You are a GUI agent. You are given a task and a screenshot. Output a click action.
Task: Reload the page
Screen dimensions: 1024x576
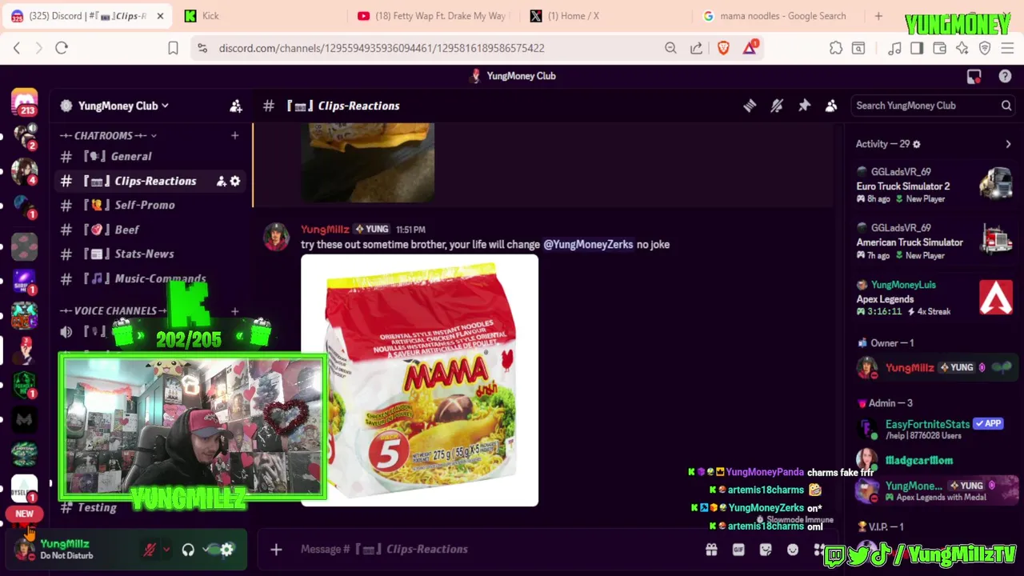pyautogui.click(x=62, y=48)
